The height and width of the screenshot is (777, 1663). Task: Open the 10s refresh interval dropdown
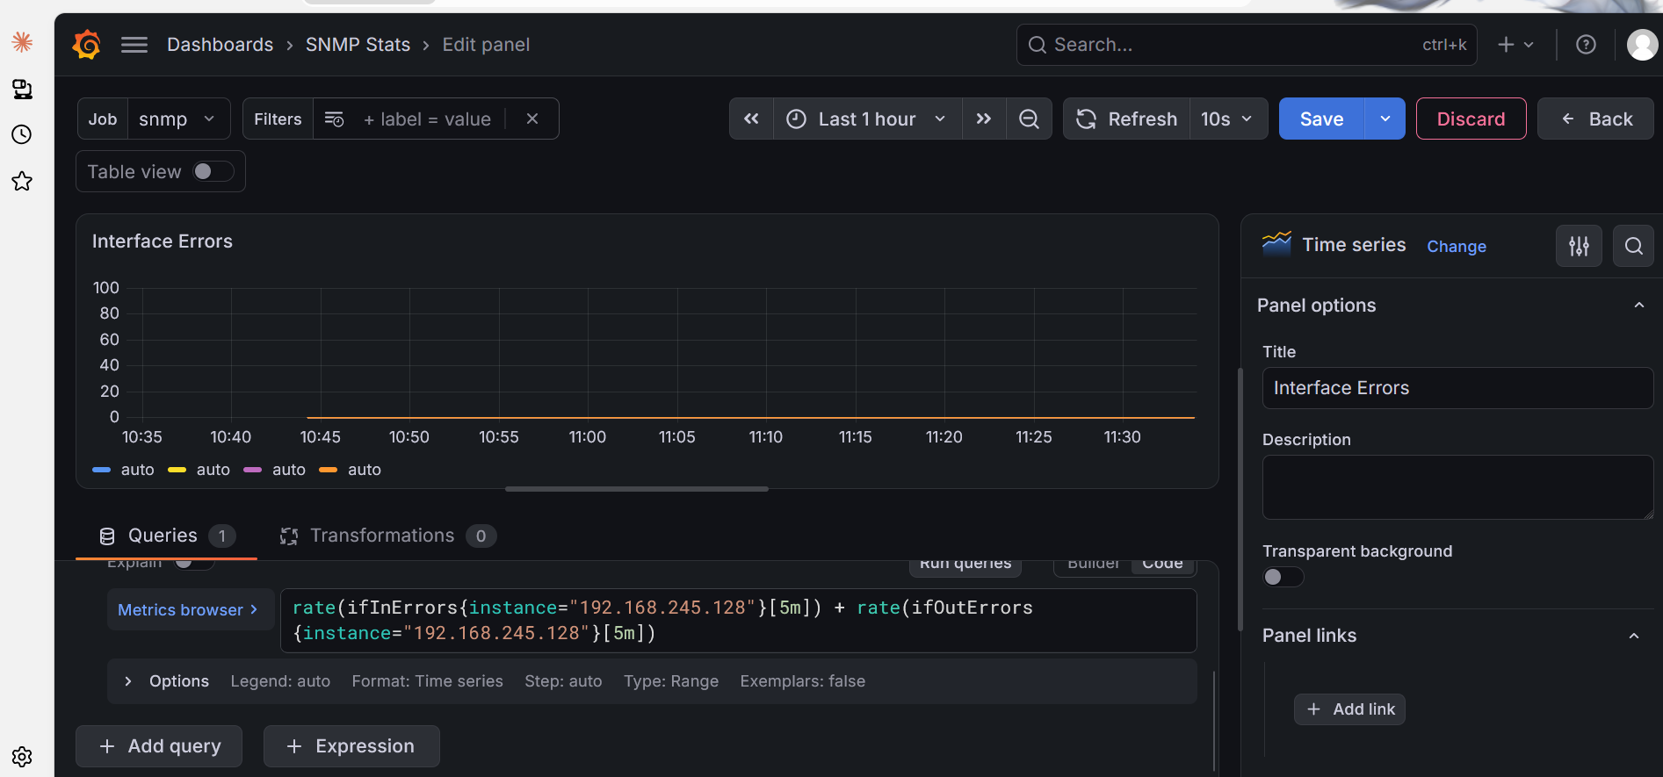(x=1228, y=119)
